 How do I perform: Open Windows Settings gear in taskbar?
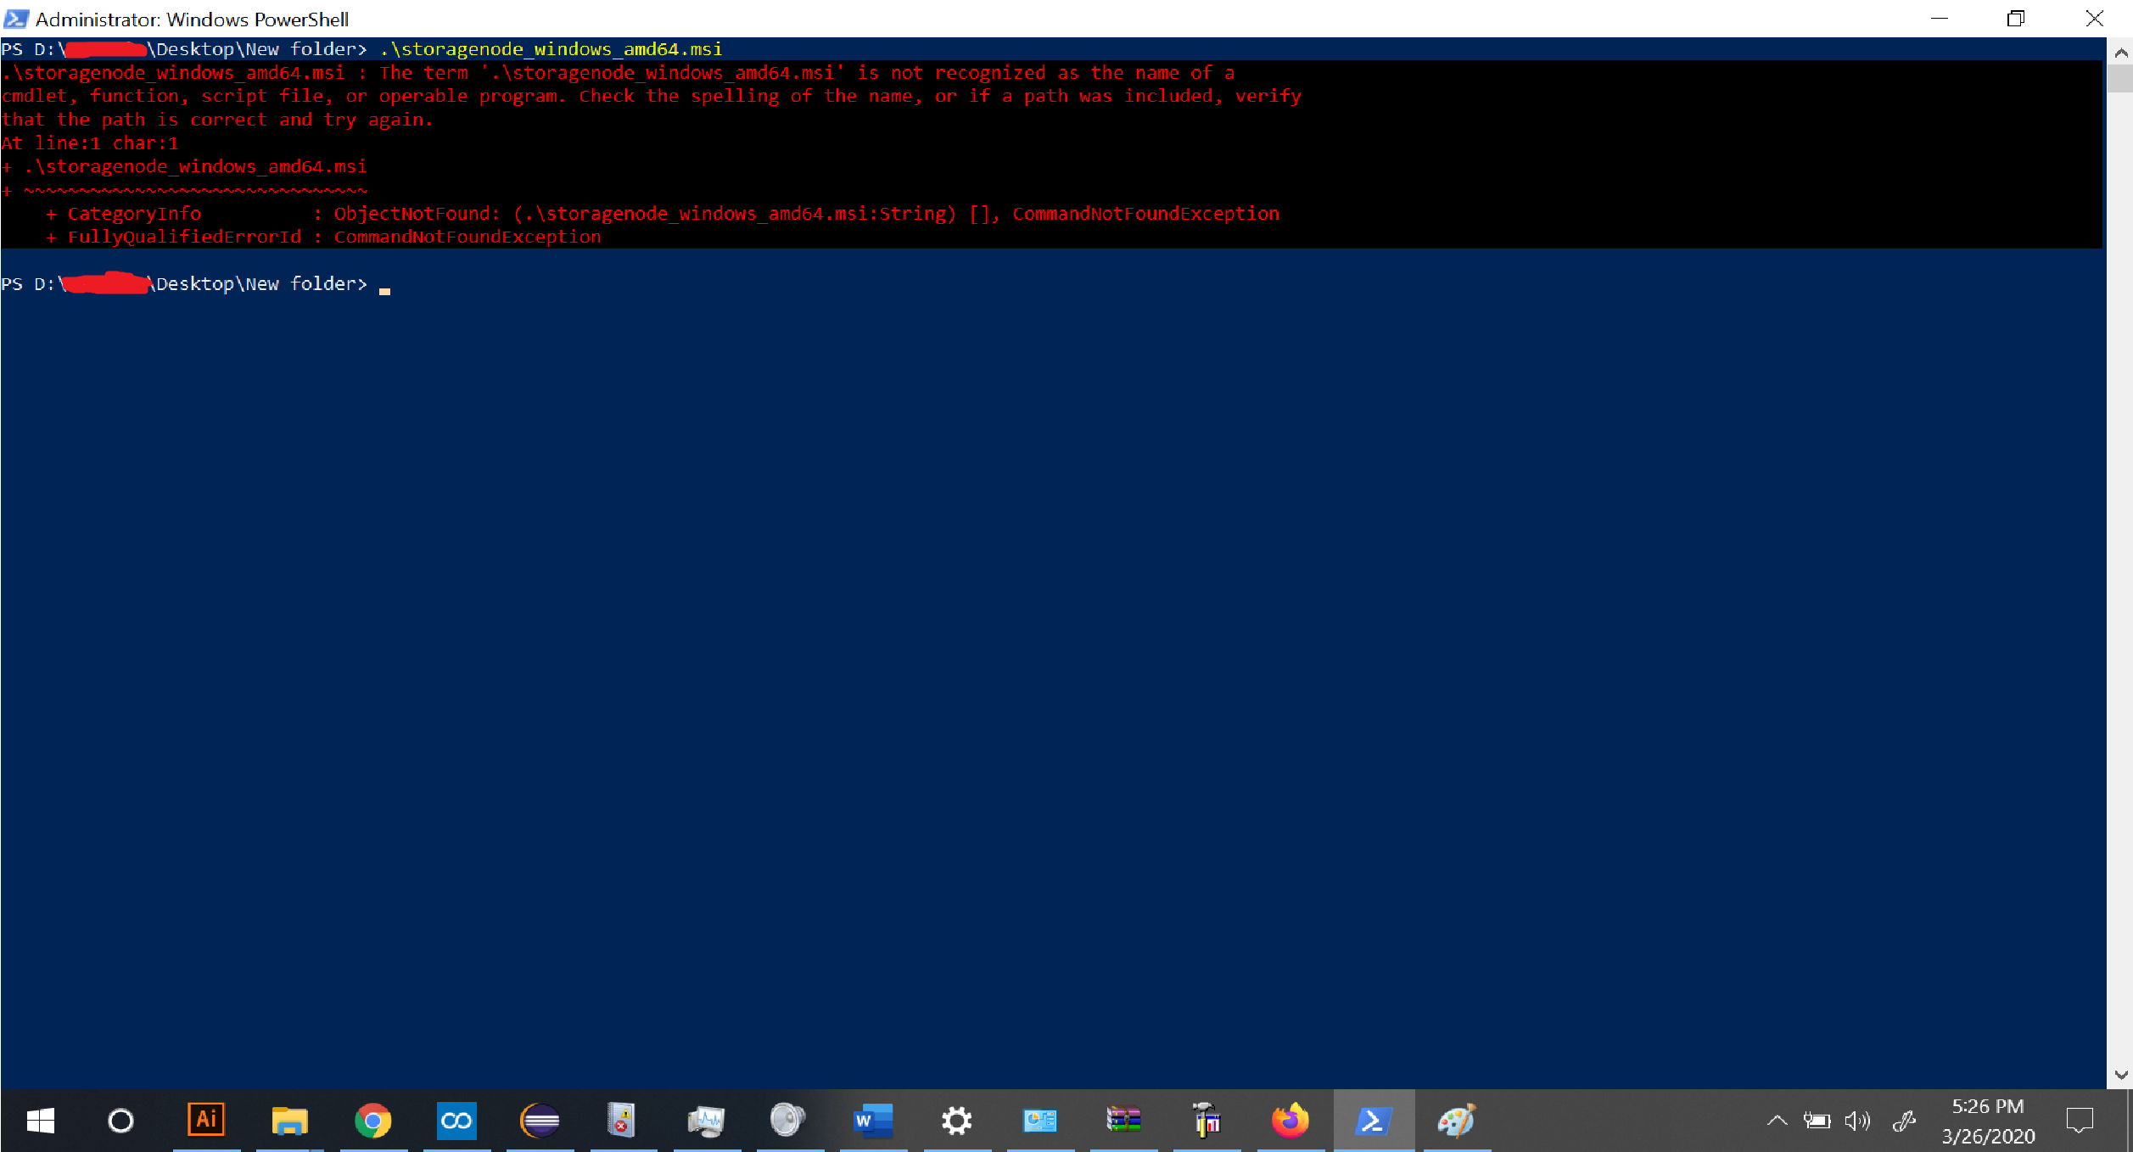tap(956, 1121)
